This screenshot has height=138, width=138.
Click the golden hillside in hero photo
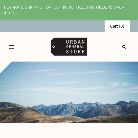(x=18, y=114)
